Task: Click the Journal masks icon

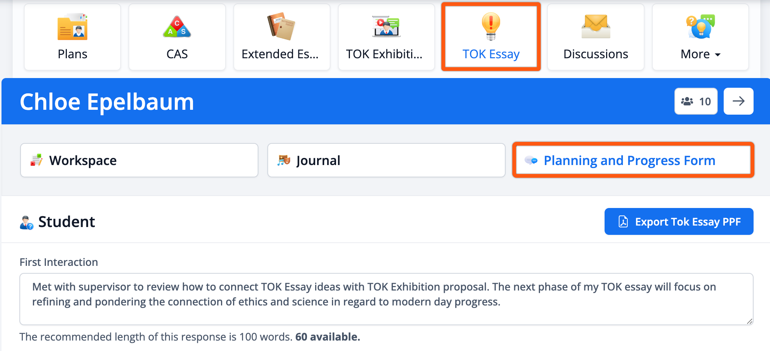Action: pos(284,161)
